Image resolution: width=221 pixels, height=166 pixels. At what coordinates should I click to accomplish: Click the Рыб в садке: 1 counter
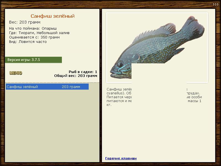tap(83, 72)
